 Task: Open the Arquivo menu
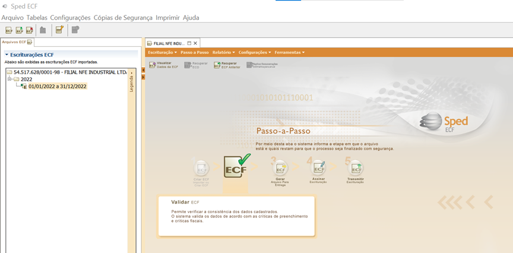coord(12,18)
